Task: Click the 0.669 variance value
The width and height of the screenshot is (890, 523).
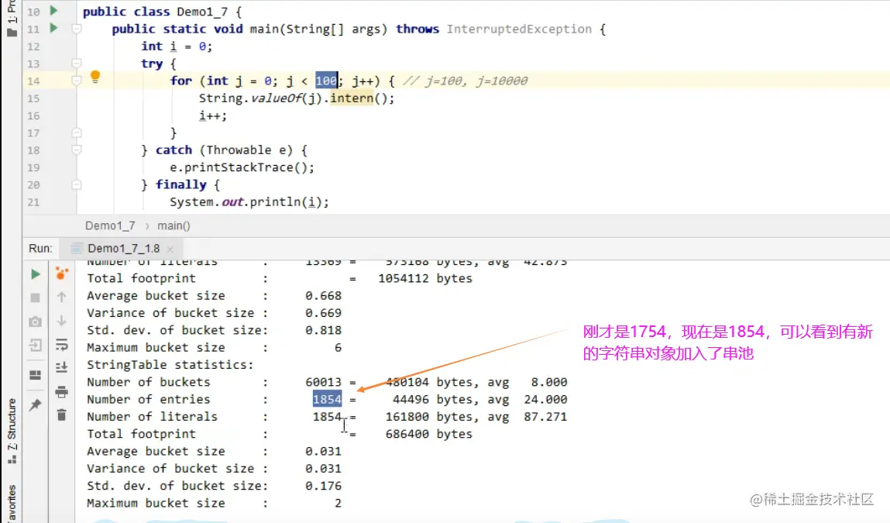Action: 323,313
